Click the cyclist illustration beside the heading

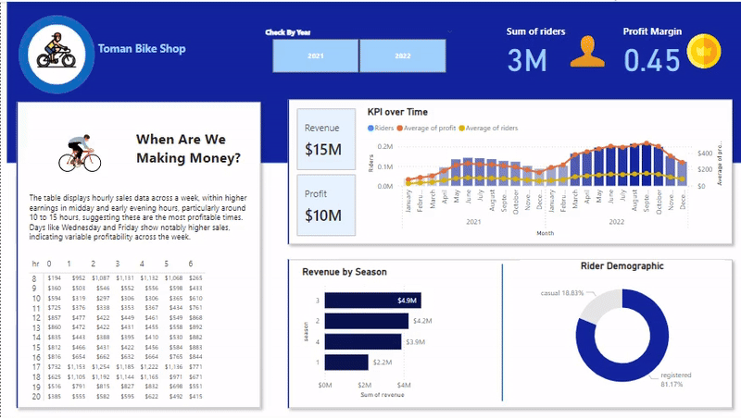80,153
